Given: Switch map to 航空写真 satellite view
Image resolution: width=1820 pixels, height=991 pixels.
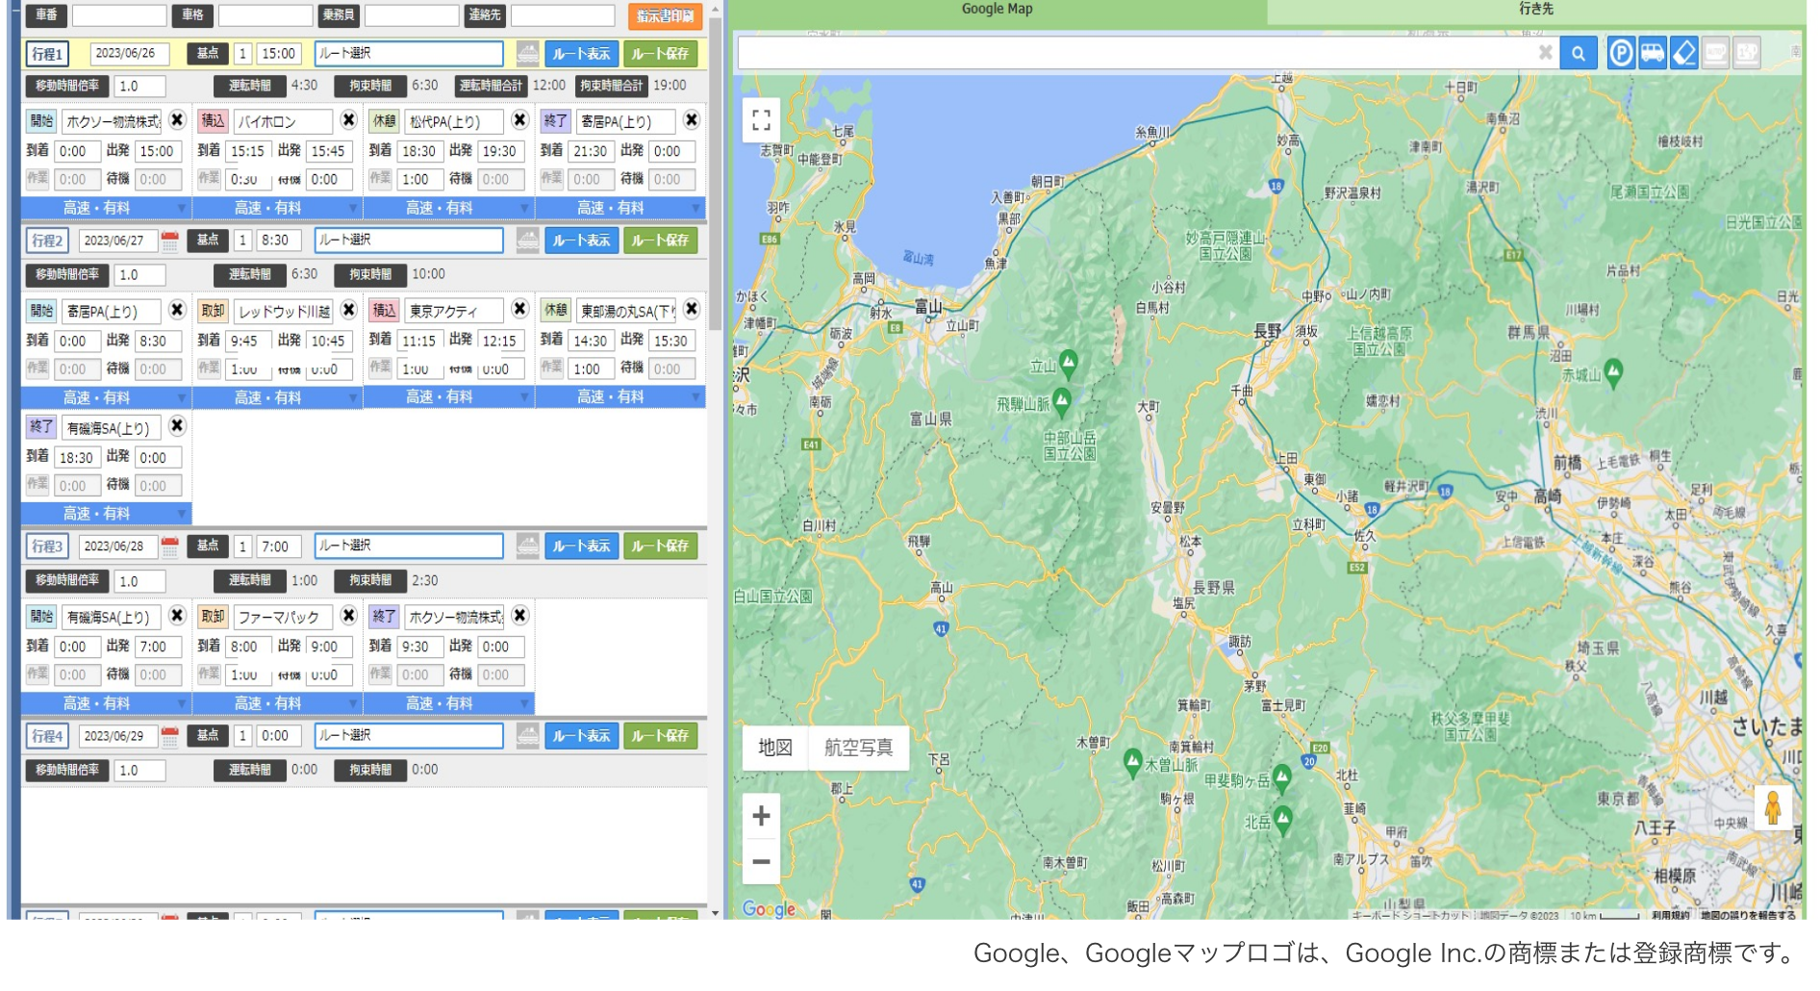Looking at the screenshot, I should pos(858,748).
